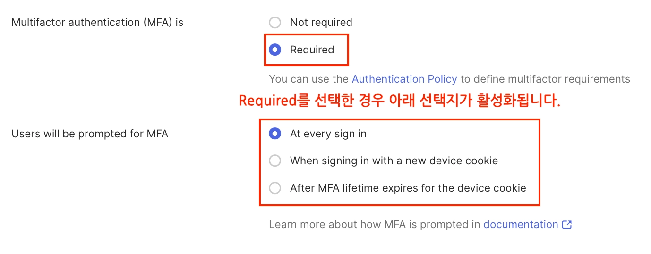Choose the At every sign in radio circle
Screen dimensions: 651x254
(x=275, y=134)
